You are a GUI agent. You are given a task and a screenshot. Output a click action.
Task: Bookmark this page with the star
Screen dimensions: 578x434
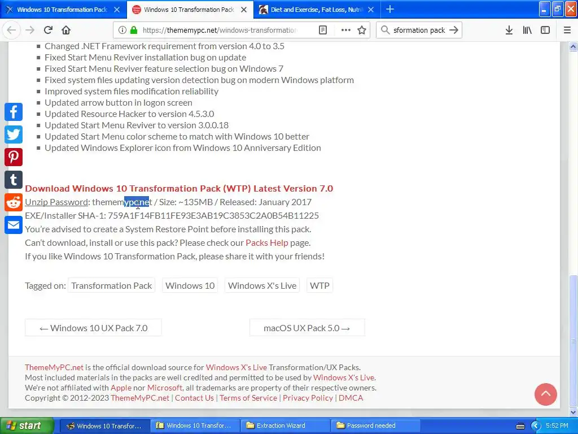pyautogui.click(x=362, y=31)
